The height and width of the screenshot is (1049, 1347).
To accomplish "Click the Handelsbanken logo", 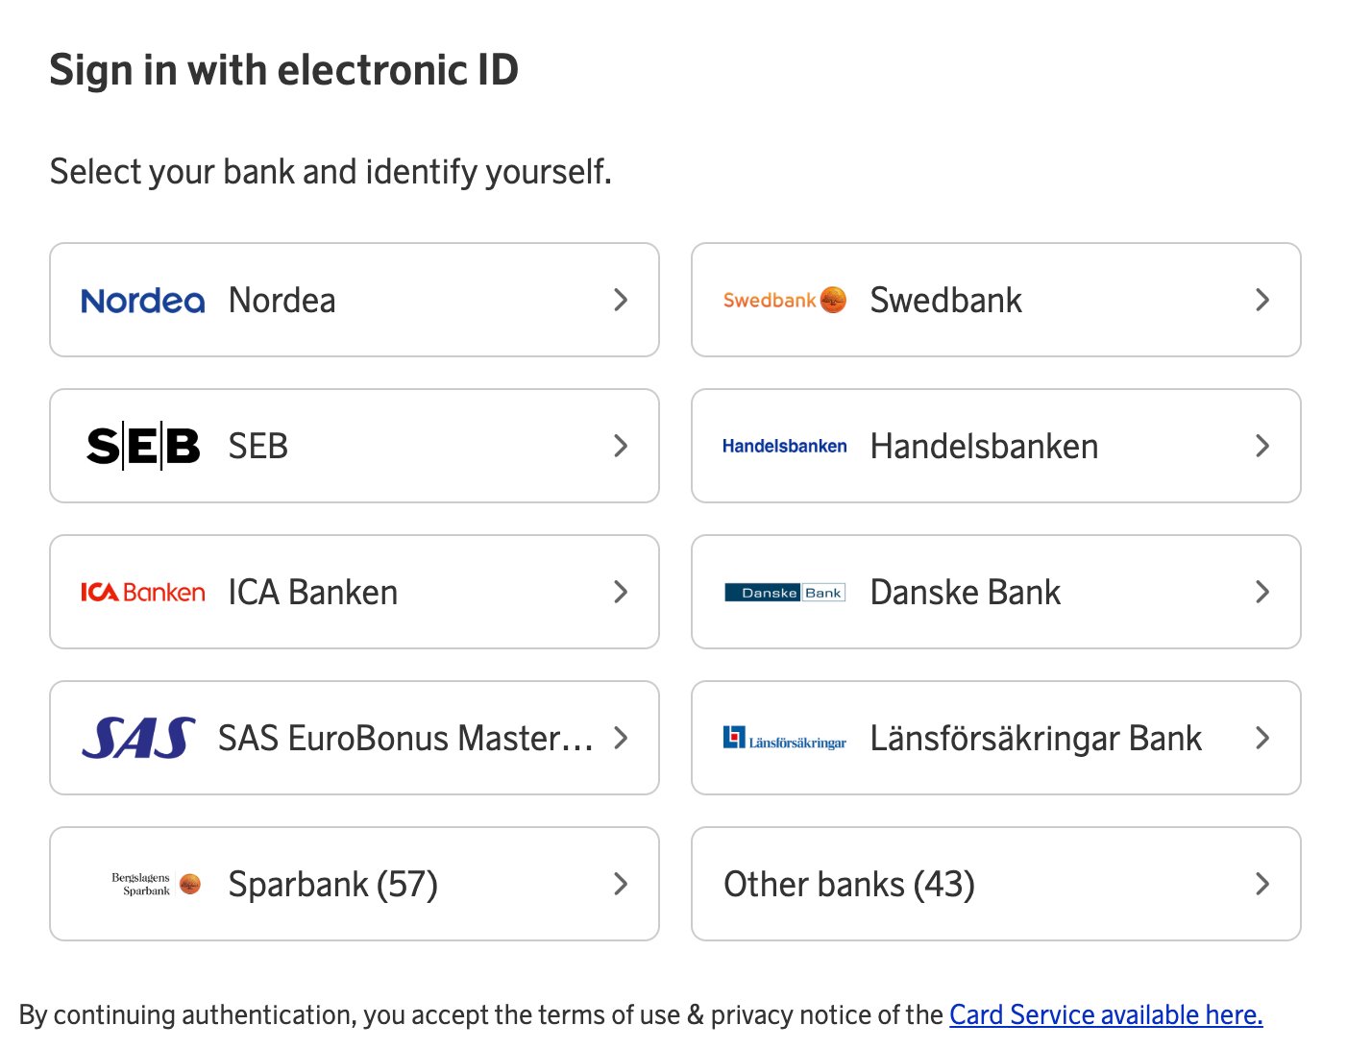I will [784, 446].
